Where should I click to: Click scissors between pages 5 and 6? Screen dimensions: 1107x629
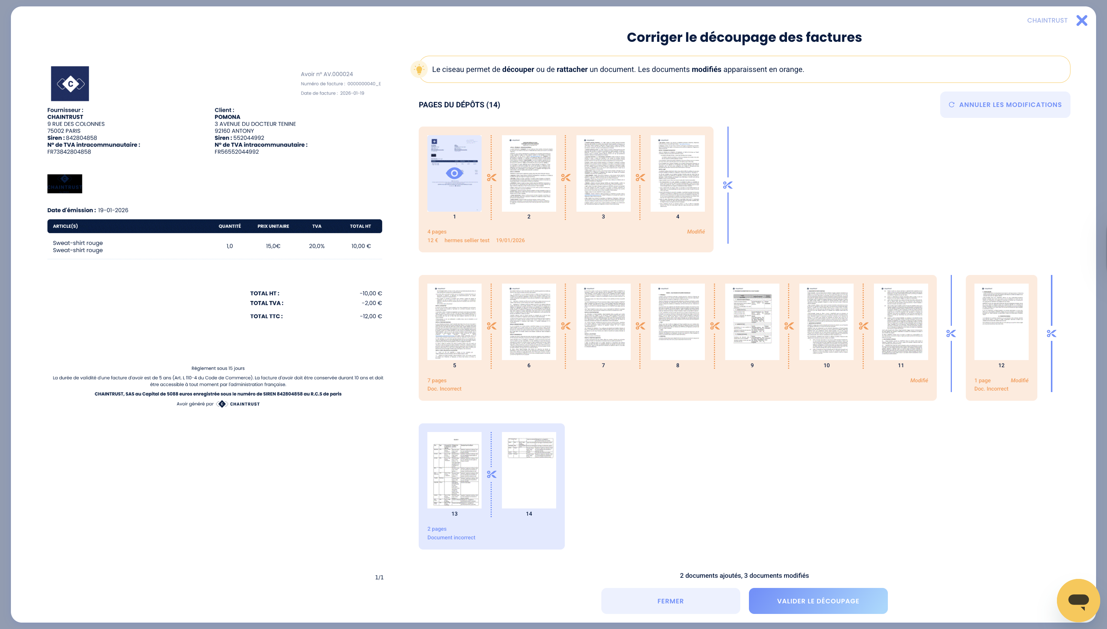491,326
